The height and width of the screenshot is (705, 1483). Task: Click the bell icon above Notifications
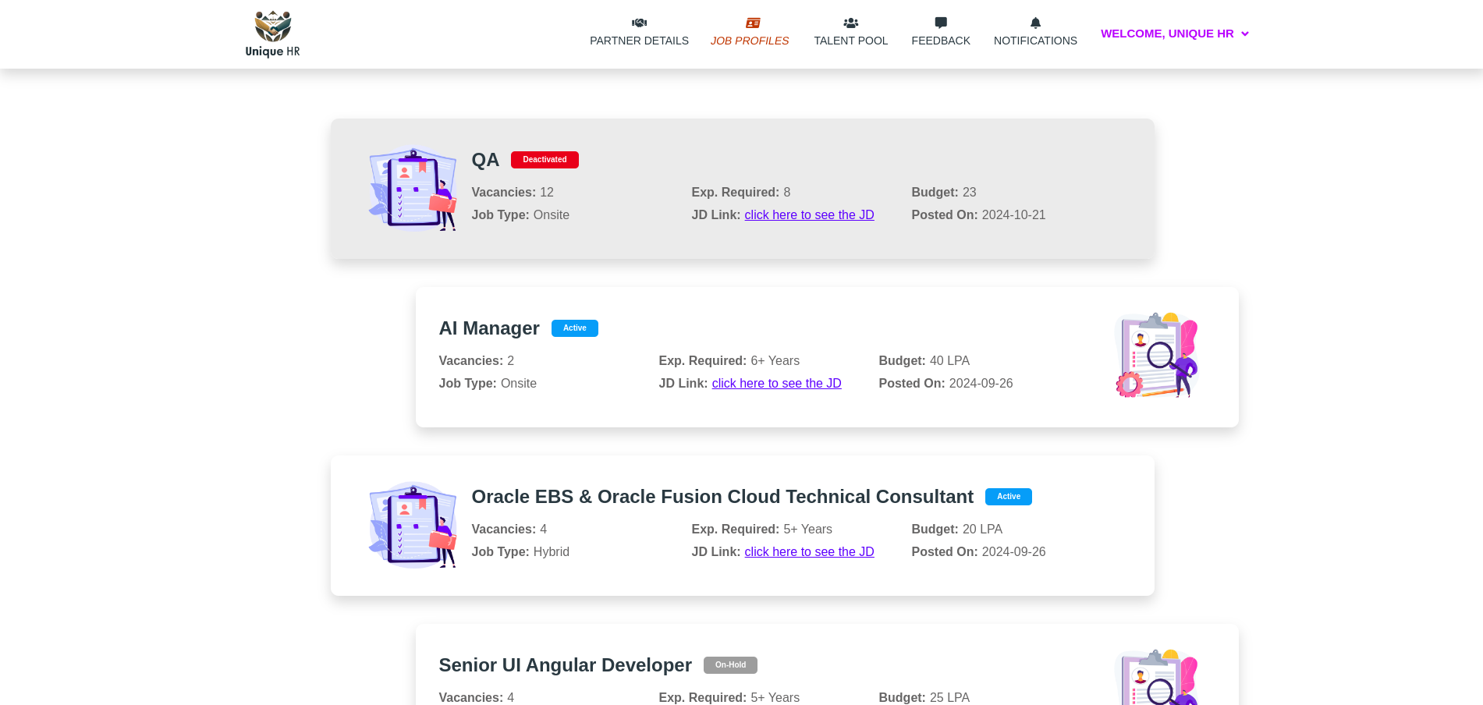1035,23
